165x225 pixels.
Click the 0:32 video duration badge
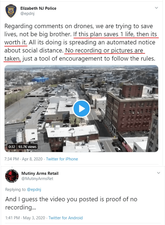tap(12, 147)
